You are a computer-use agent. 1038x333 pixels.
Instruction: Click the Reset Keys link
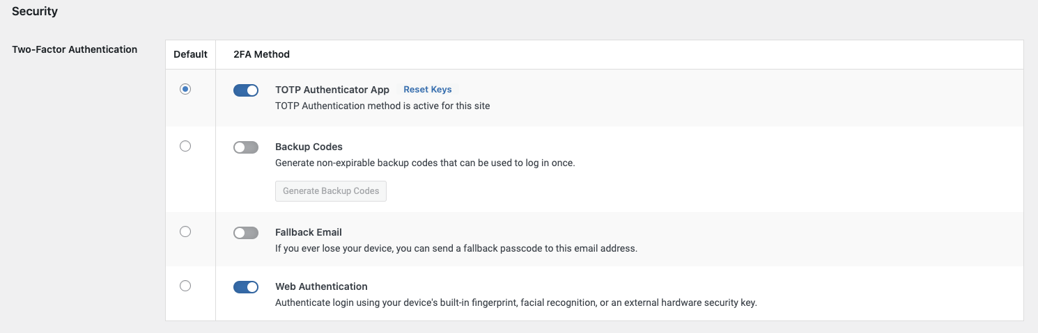(427, 90)
